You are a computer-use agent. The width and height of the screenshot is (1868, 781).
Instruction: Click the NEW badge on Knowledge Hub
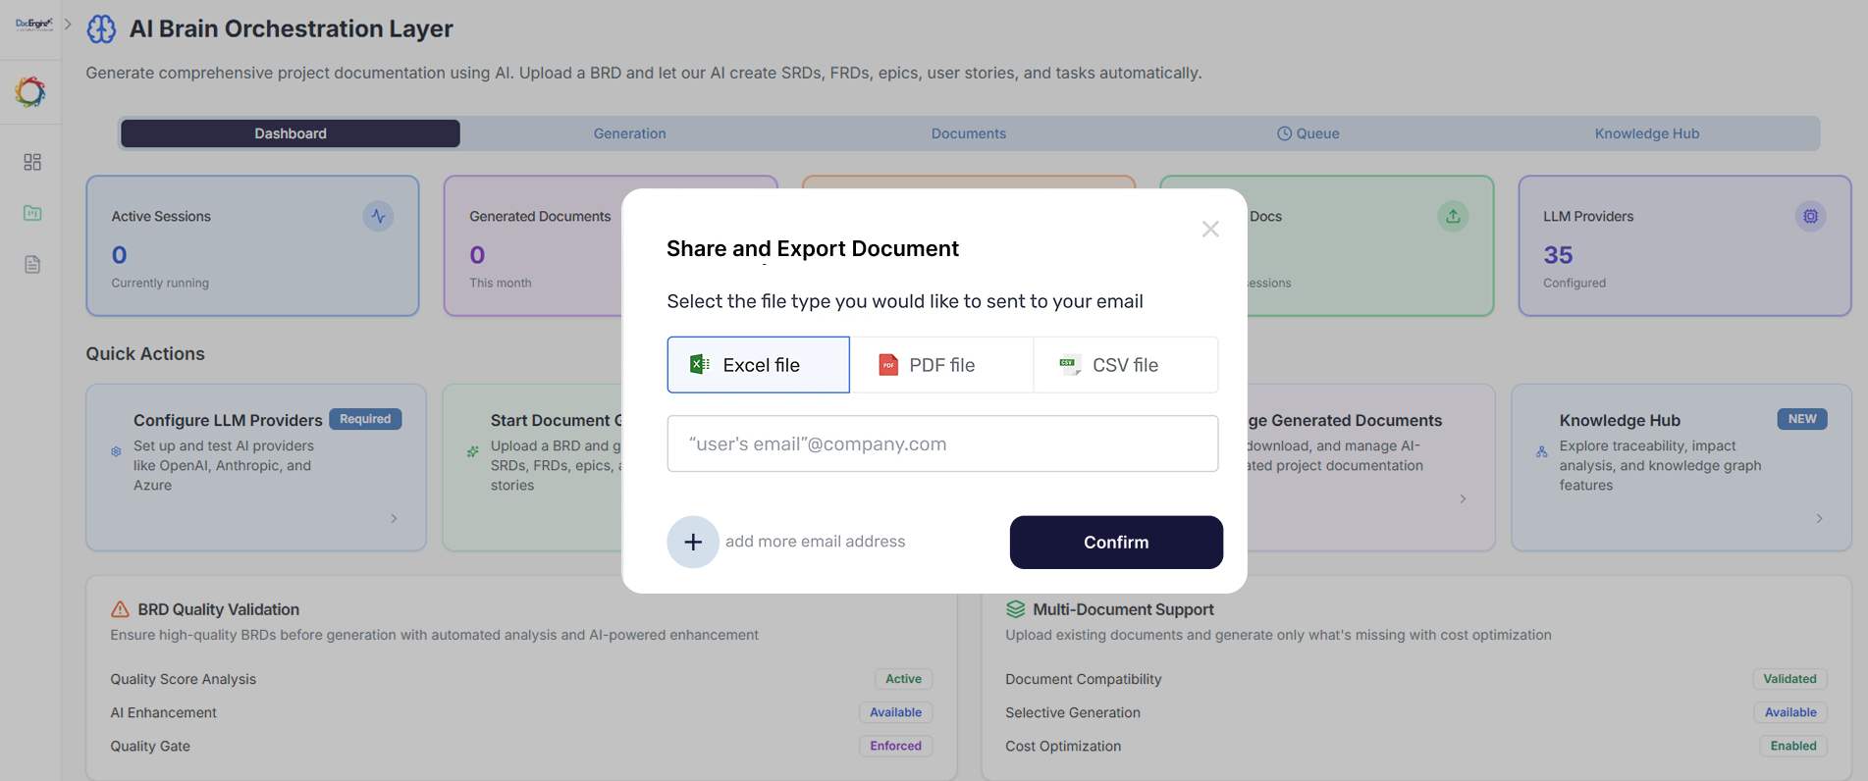click(x=1802, y=419)
